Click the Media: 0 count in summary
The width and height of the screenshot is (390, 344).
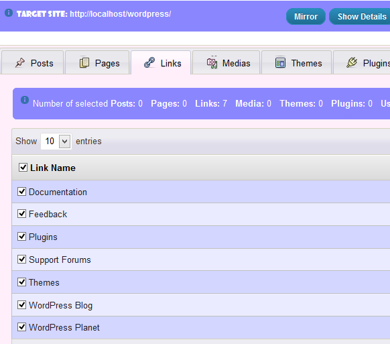point(253,103)
